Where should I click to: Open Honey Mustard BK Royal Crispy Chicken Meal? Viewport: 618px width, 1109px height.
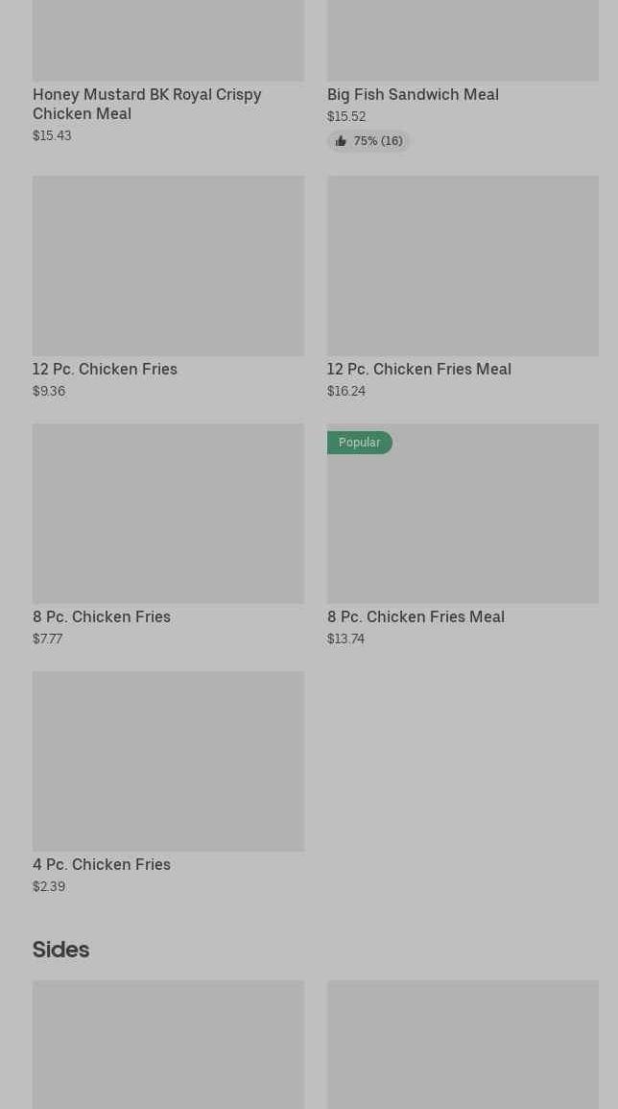click(x=147, y=104)
